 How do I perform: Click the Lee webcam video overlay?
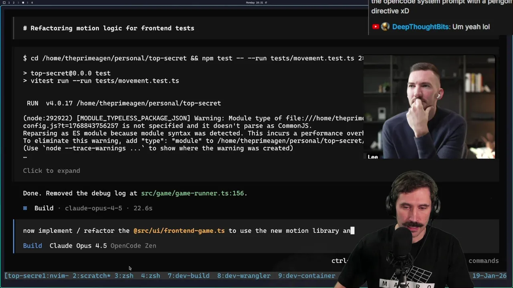pyautogui.click(x=429, y=107)
